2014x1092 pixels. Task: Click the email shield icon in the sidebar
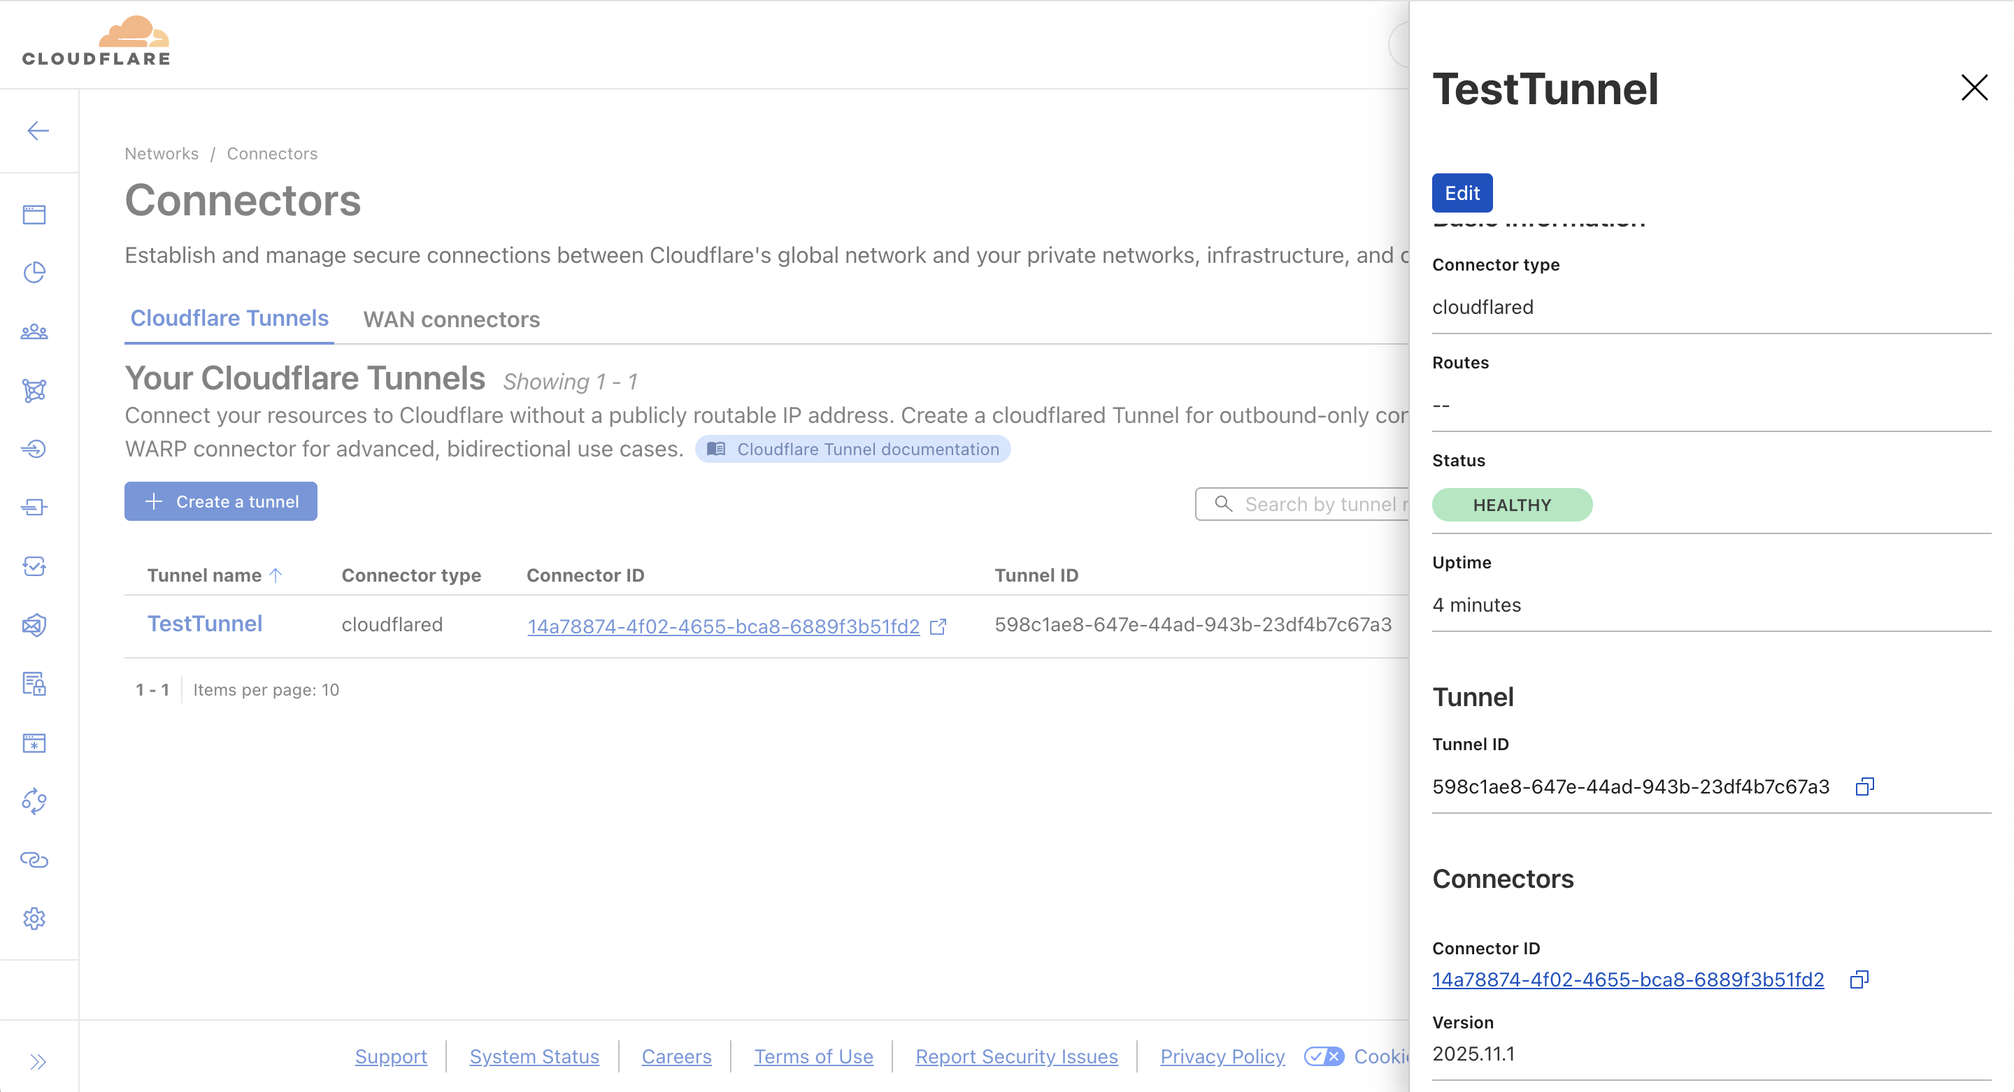click(34, 624)
